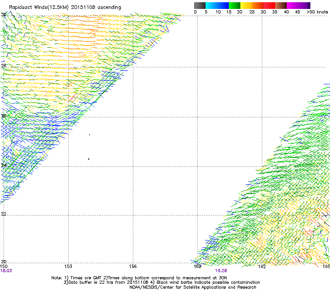Click the "Times are GMT" note line

coord(139,278)
